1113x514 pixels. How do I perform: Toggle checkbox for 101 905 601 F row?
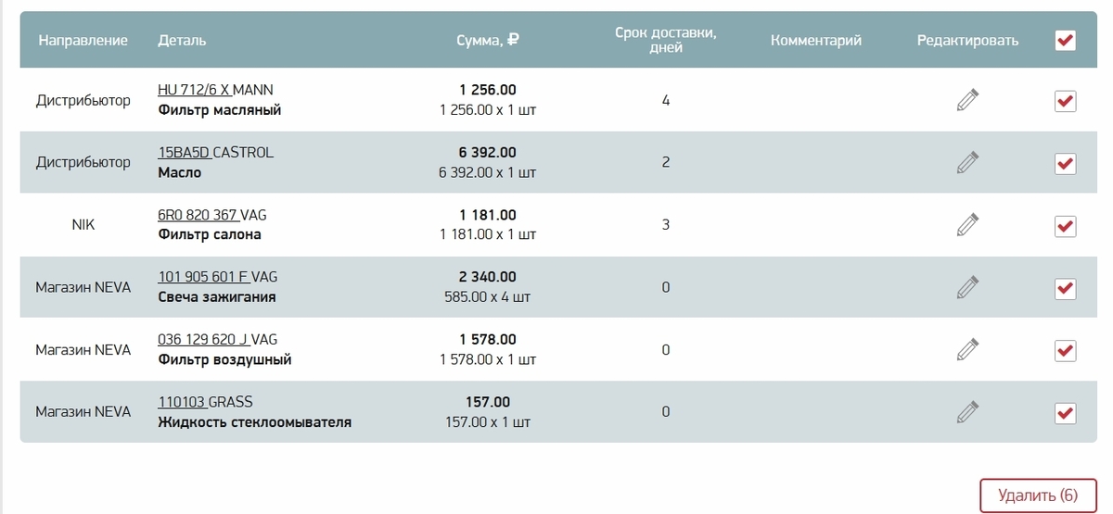pos(1066,288)
